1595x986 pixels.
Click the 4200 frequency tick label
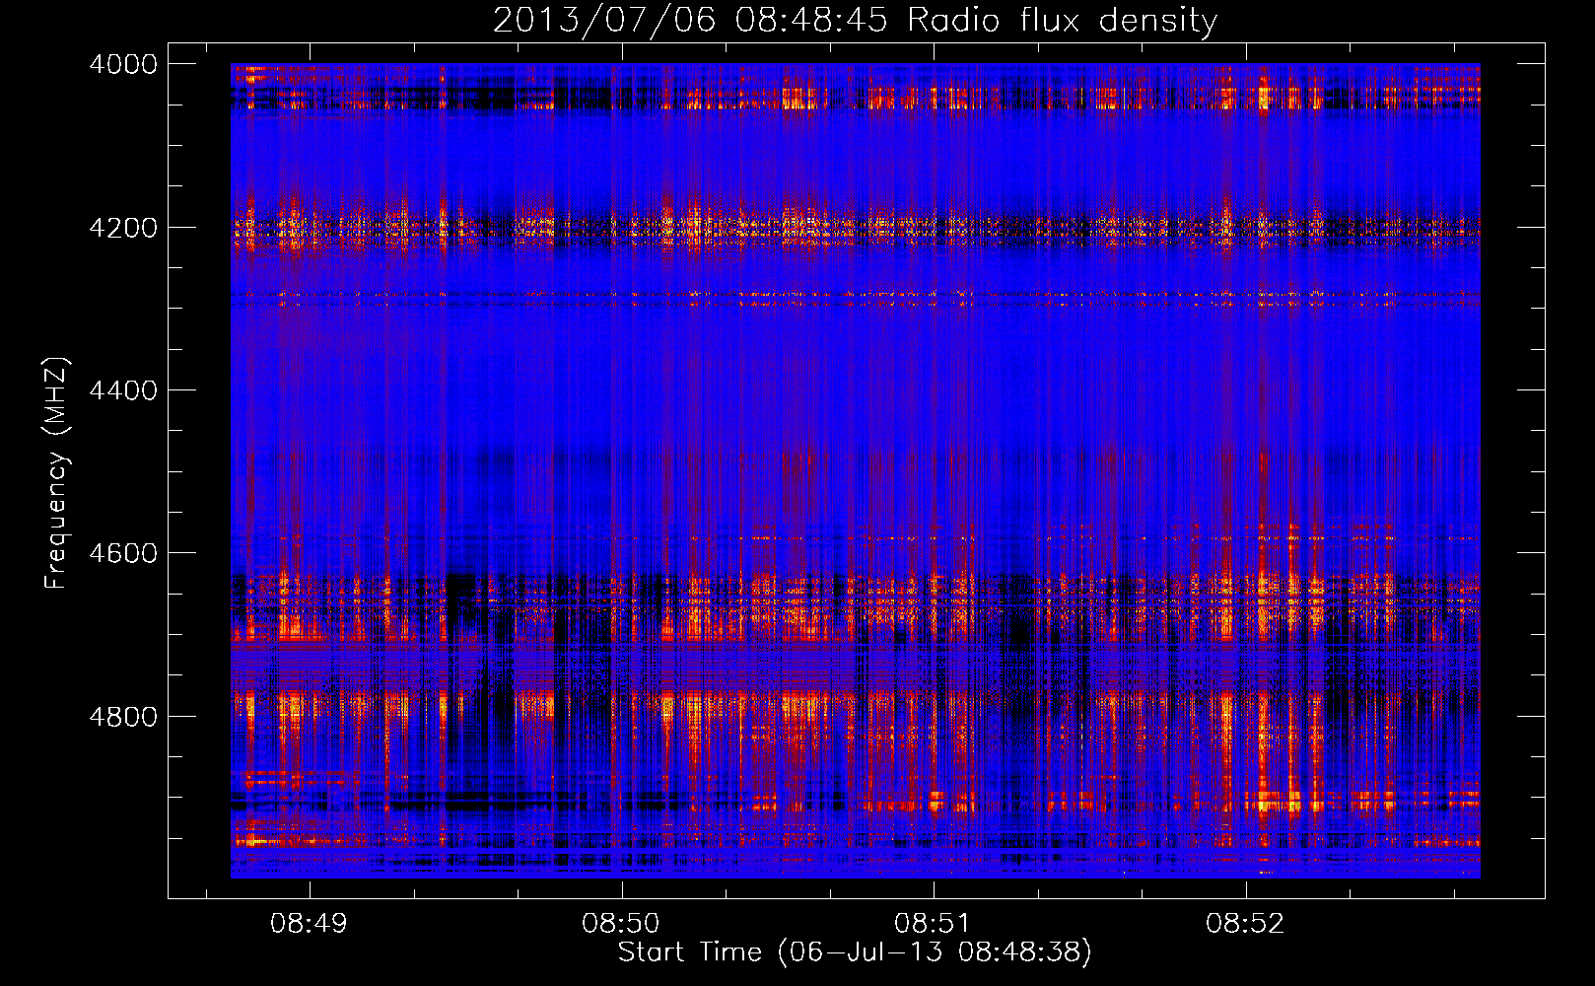123,228
